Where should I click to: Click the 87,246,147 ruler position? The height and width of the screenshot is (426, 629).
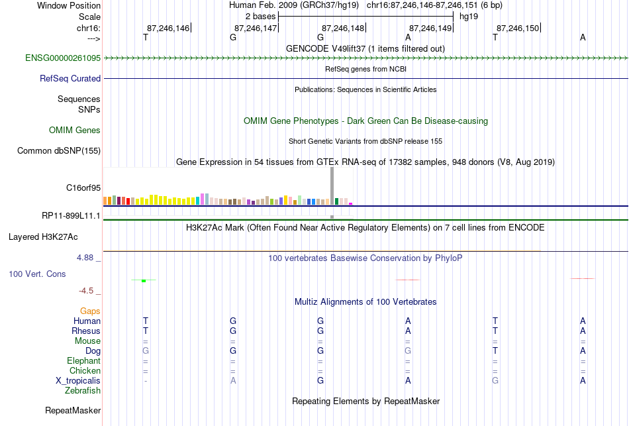256,28
